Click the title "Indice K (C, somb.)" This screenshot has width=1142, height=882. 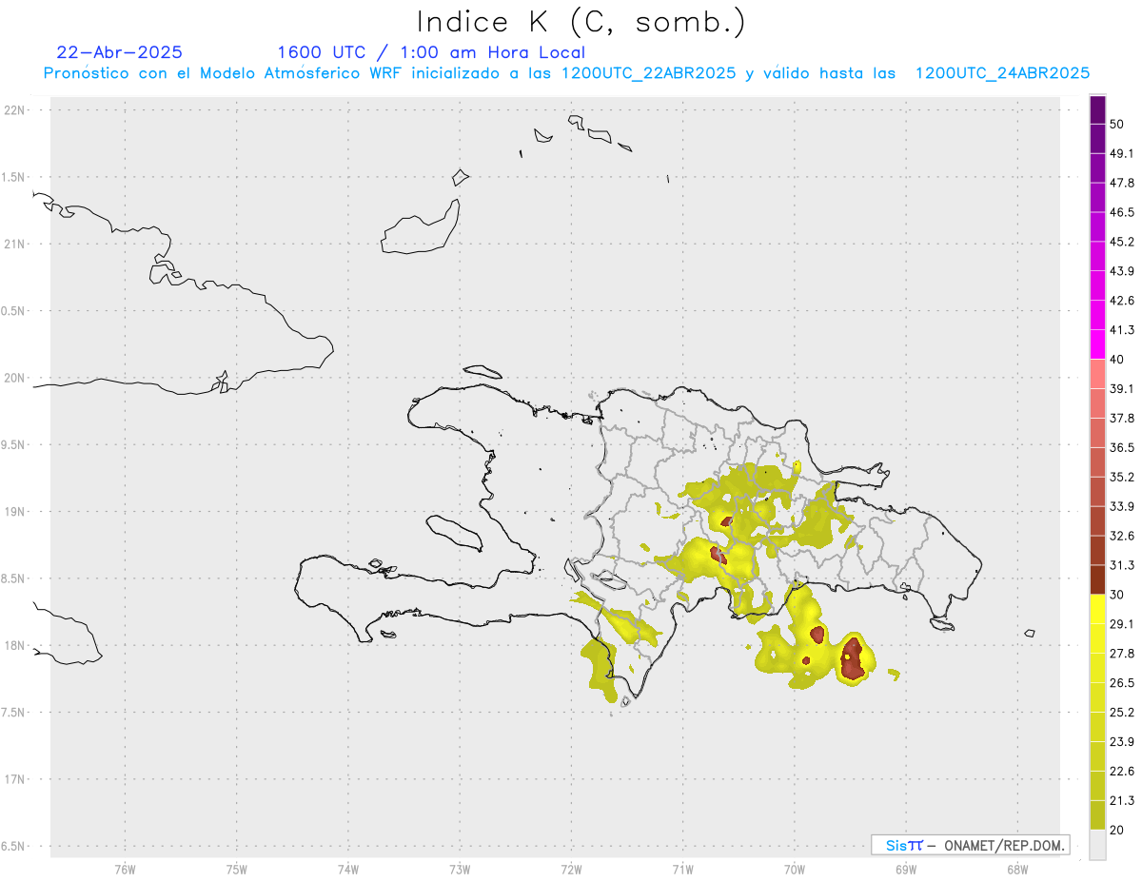581,21
